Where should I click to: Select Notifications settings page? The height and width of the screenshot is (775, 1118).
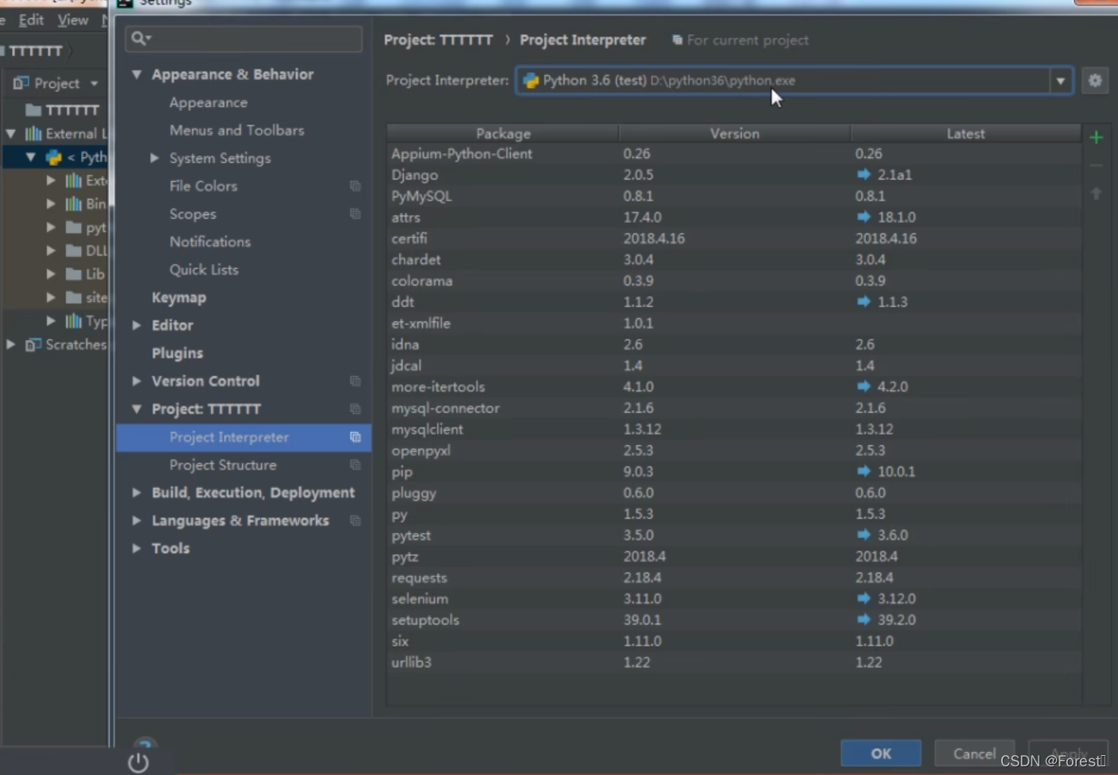209,241
